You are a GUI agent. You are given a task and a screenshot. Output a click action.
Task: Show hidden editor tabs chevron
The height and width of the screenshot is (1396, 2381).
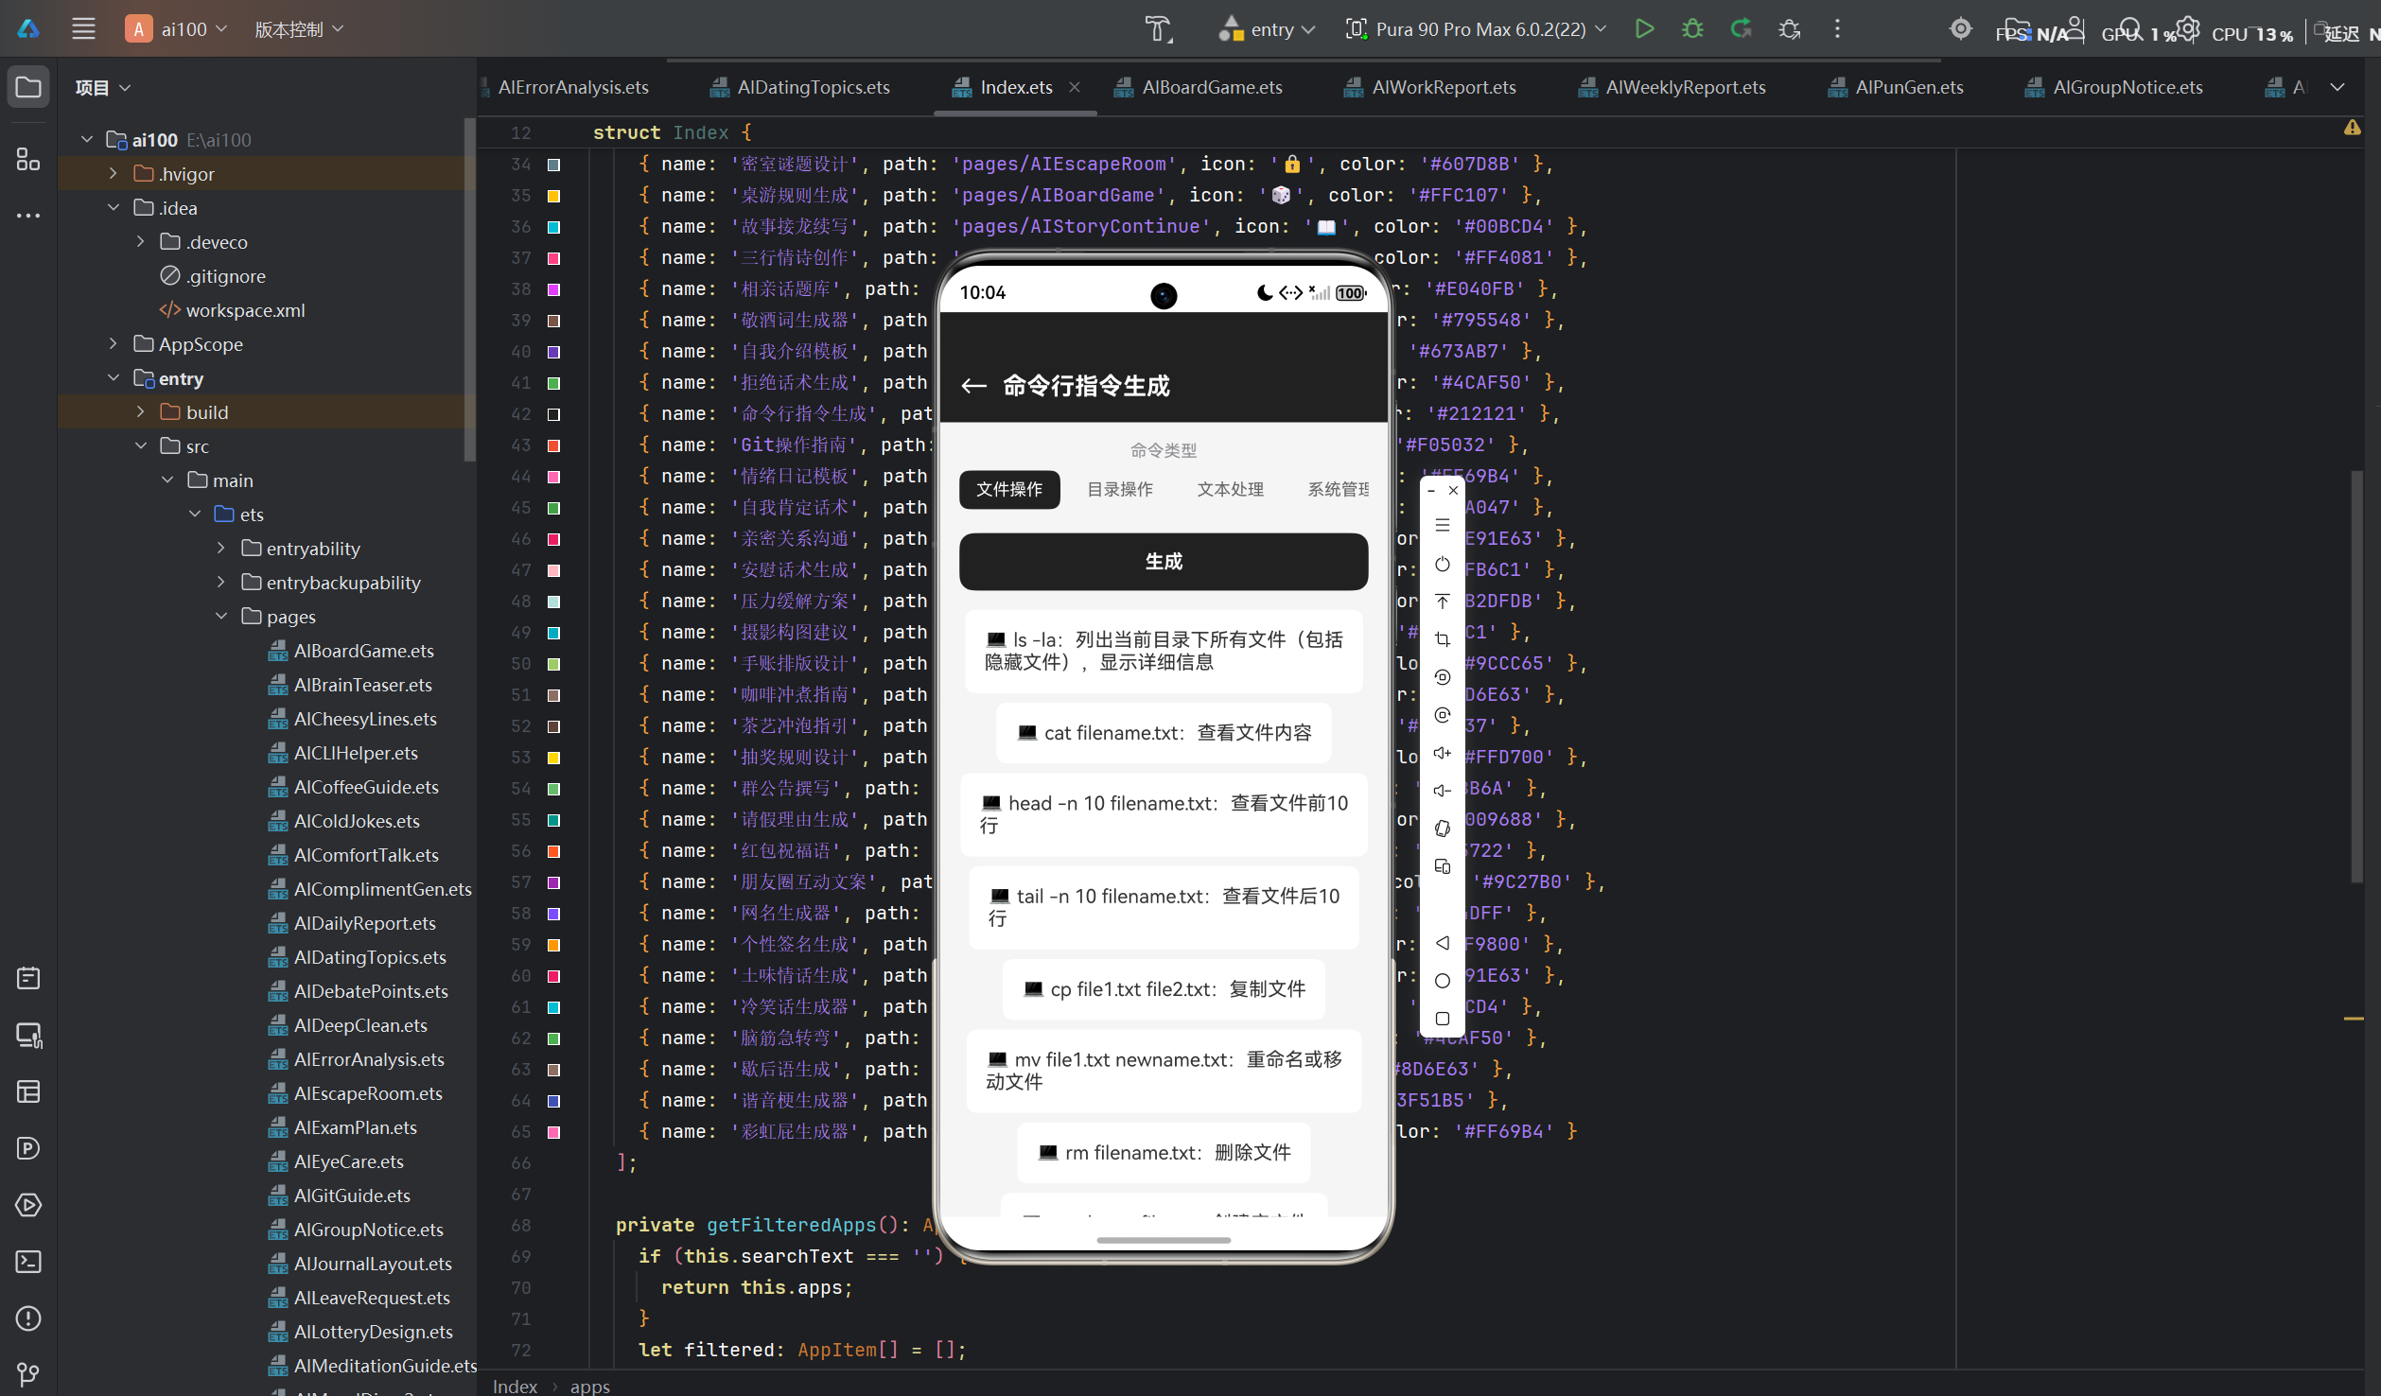pos(2337,87)
